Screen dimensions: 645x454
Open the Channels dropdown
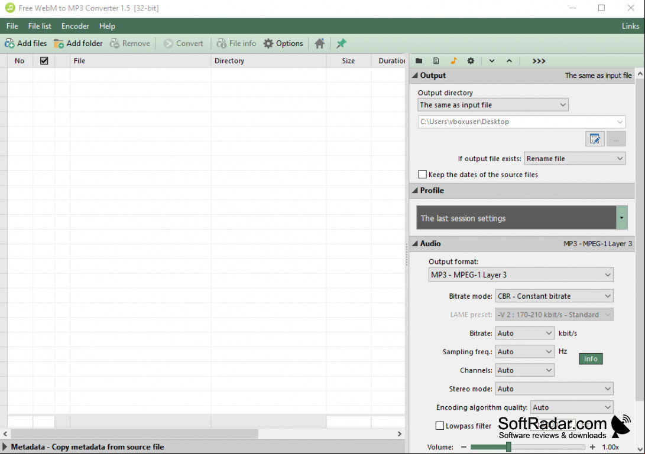point(524,370)
